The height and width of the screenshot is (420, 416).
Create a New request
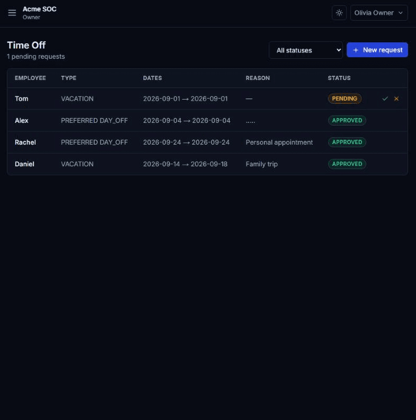(x=377, y=50)
